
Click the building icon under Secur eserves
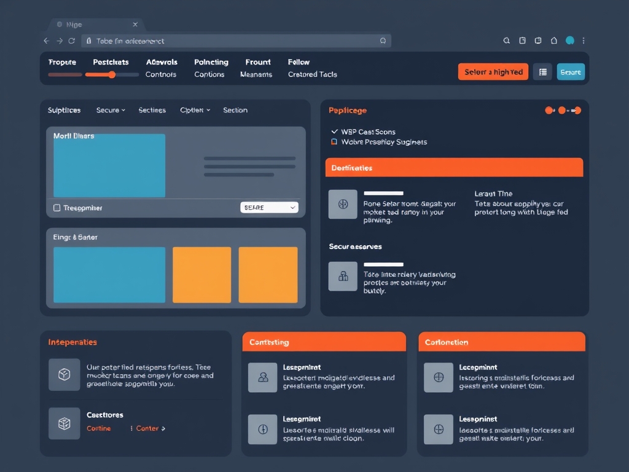[x=343, y=277]
